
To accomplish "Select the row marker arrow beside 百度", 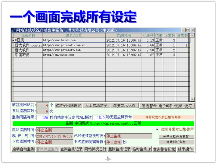I will (13, 40).
